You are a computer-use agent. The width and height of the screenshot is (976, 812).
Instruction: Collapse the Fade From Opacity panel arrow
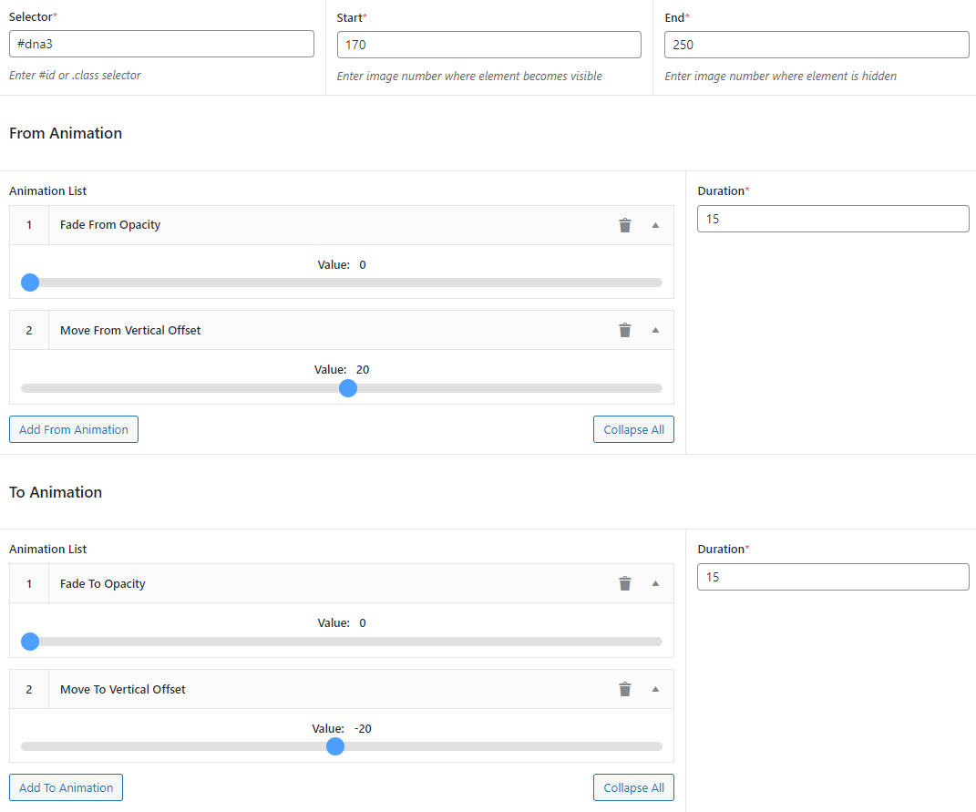pos(655,225)
